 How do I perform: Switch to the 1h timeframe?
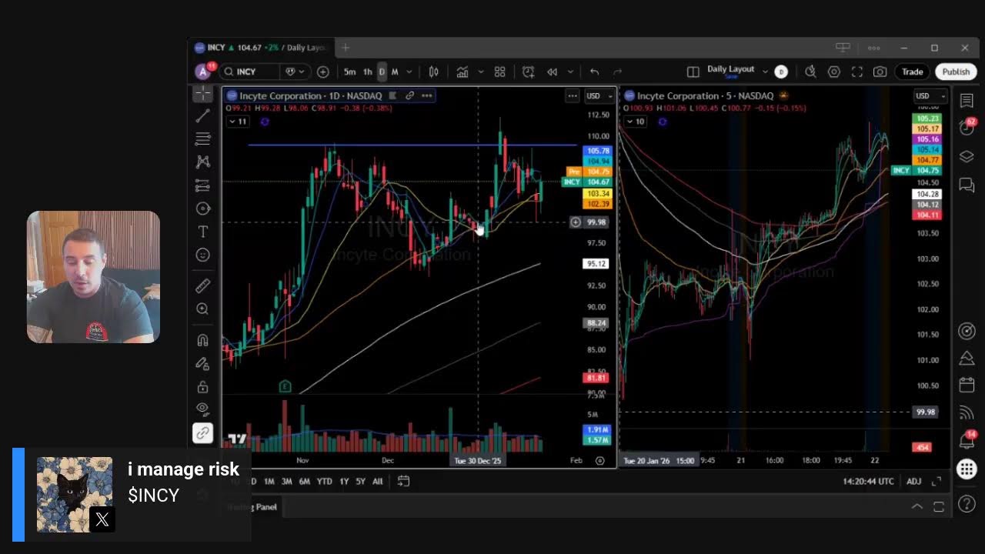tap(368, 72)
